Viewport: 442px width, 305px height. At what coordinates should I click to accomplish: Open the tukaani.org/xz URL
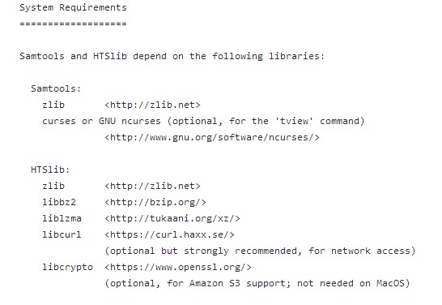[172, 218]
